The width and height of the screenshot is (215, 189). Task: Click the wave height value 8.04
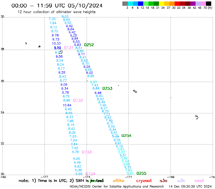(x=60, y=60)
